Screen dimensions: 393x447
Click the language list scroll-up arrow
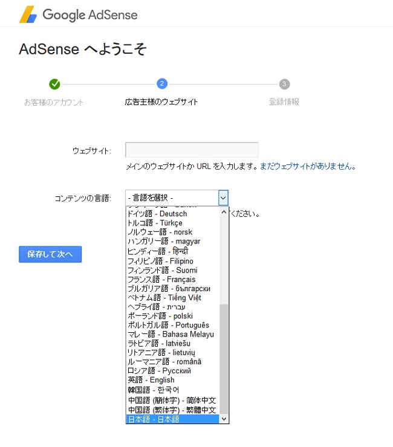[224, 212]
